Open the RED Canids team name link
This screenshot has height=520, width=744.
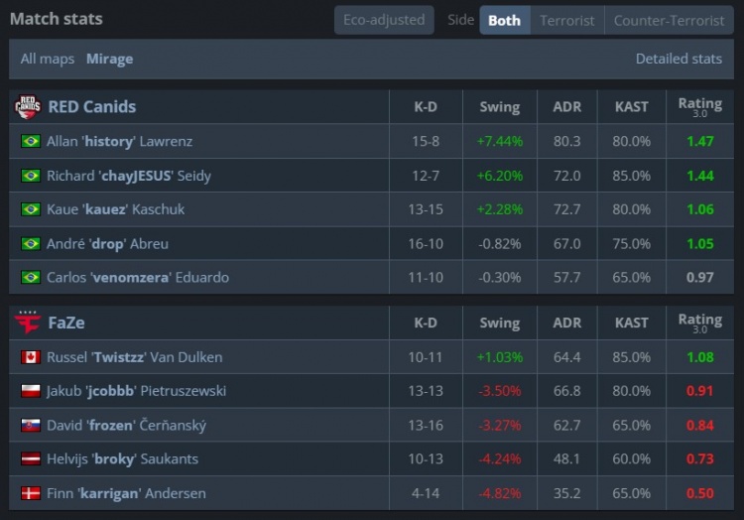92,107
